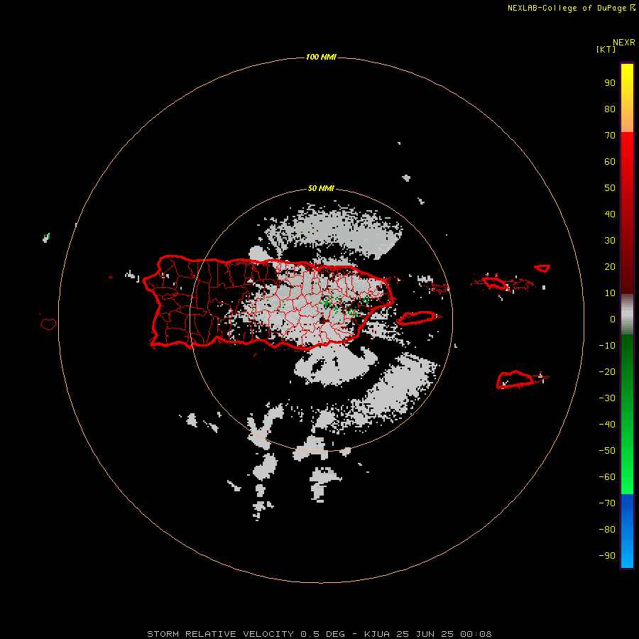Click the -90 value on the velocity scale
Viewport: 639px width, 639px height.
[x=607, y=556]
